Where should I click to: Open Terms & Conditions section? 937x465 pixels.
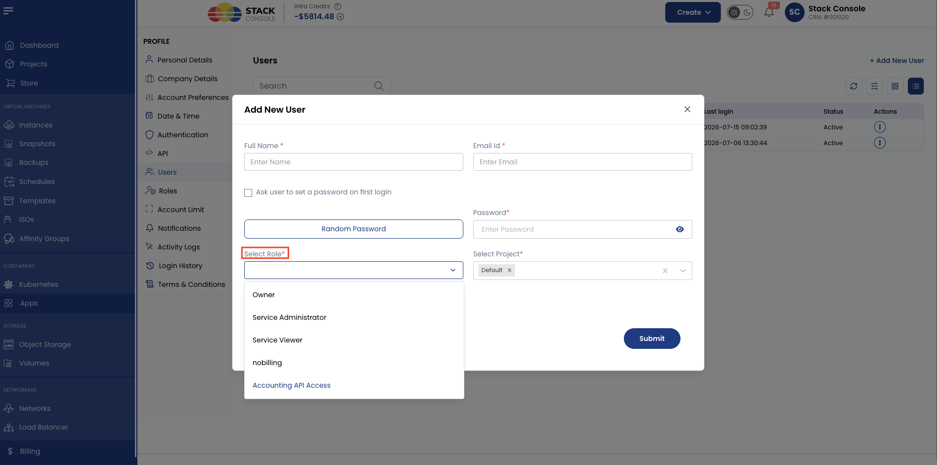191,284
